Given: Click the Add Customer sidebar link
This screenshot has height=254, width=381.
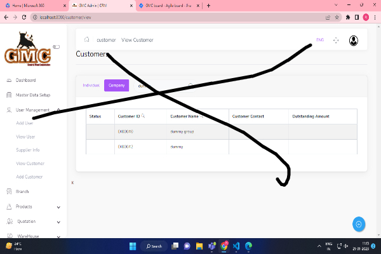Looking at the screenshot, I should click(29, 177).
